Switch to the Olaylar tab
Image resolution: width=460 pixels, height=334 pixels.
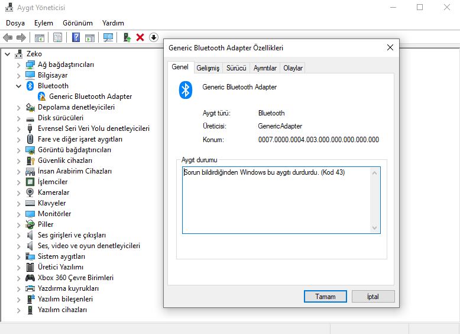coord(293,68)
